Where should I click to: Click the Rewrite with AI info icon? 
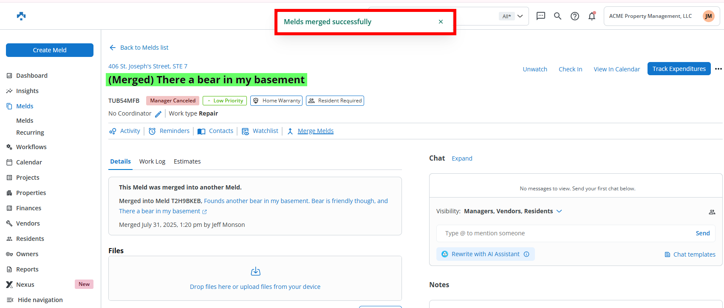click(526, 254)
